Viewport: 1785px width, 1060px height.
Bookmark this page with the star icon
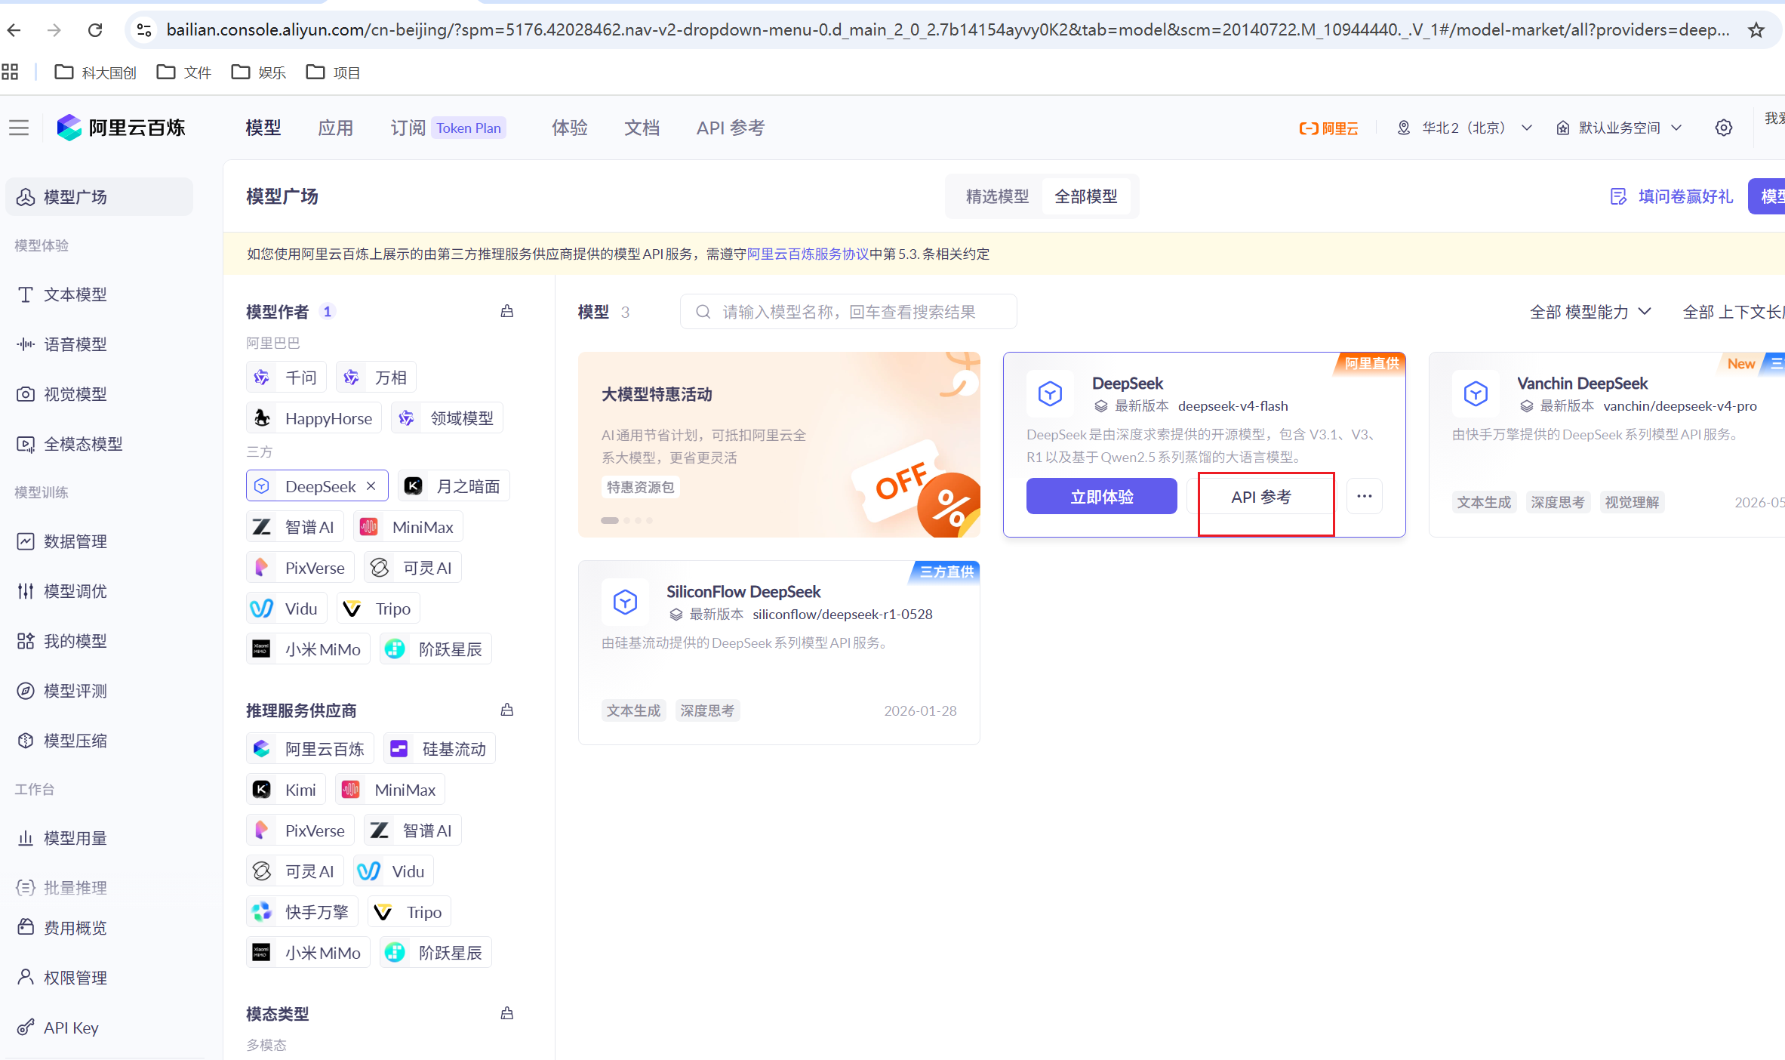(x=1756, y=30)
